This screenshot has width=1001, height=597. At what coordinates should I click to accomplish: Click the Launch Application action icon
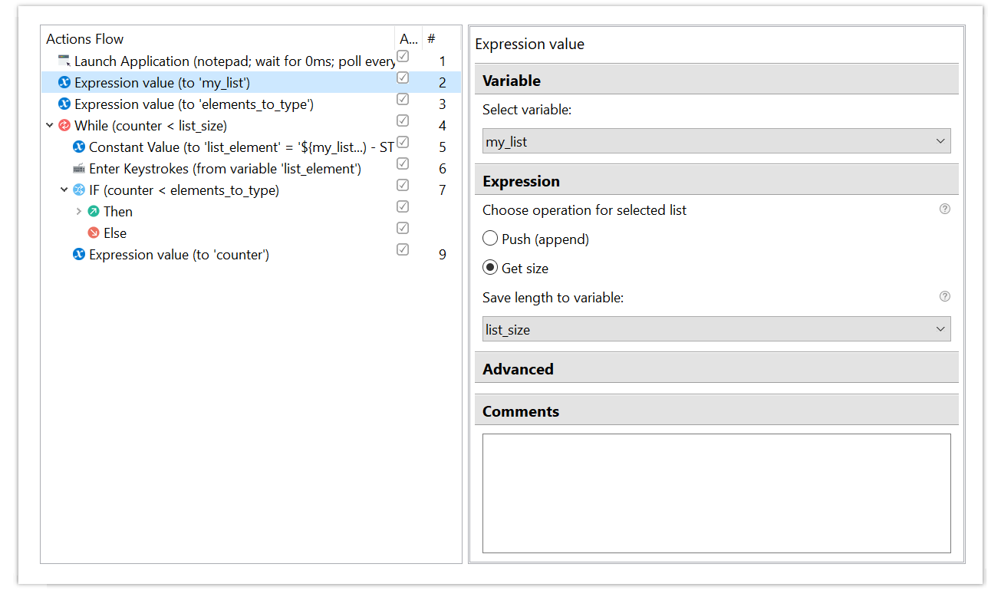point(64,61)
